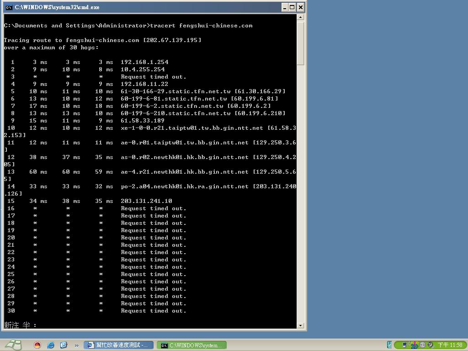This screenshot has height=351, width=468.
Task: Open the language bar input method icon
Action: coord(389,345)
